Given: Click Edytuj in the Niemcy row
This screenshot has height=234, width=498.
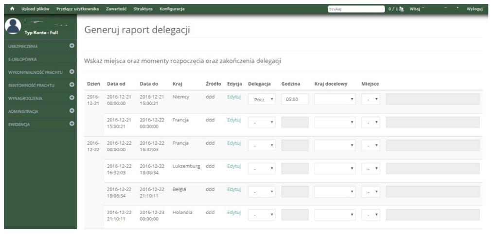Looking at the screenshot, I should (234, 97).
